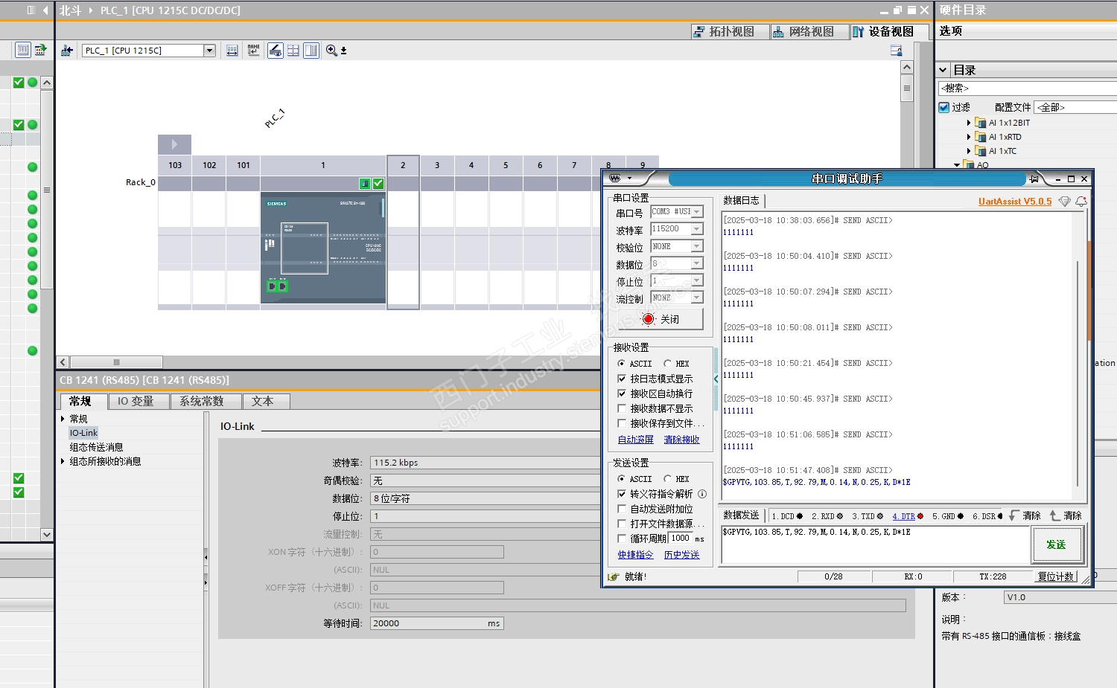Open the PLC_1 [CPU 1215C] device dropdown
This screenshot has width=1117, height=688.
click(x=210, y=51)
